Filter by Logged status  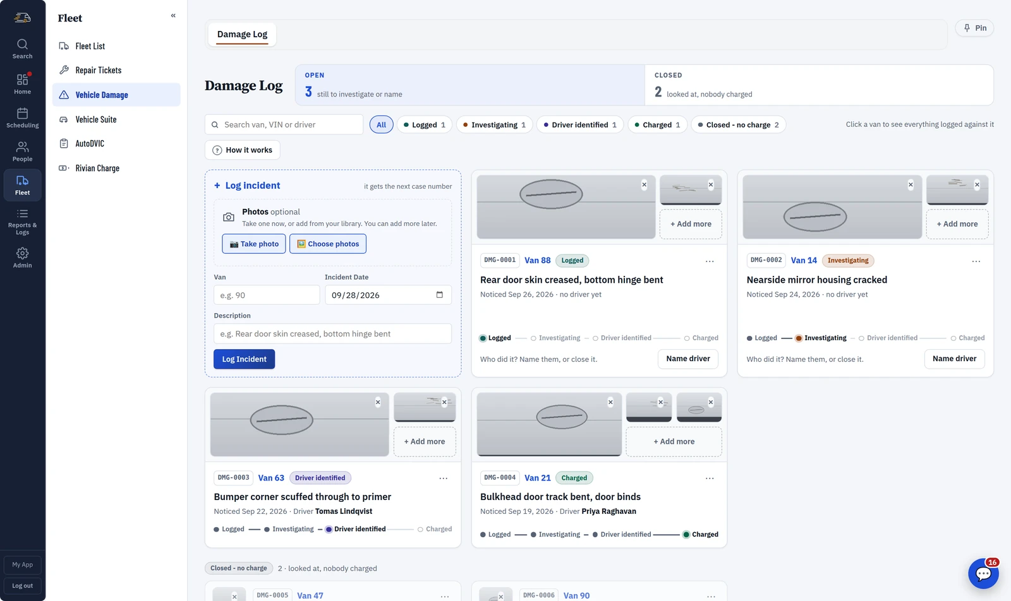click(424, 125)
